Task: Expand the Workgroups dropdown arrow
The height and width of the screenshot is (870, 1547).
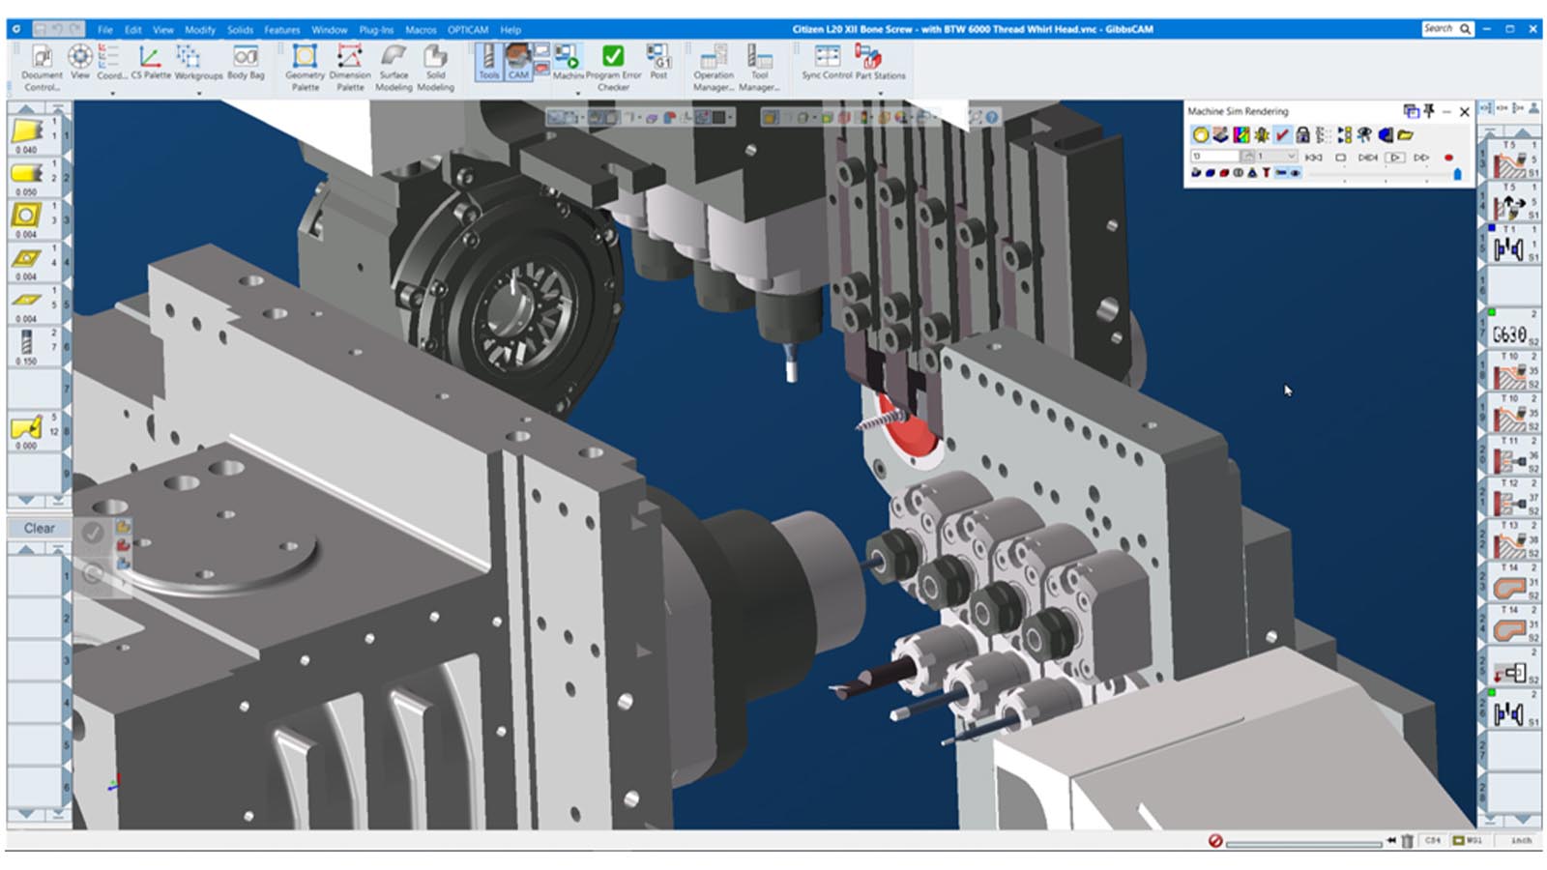Action: click(x=199, y=93)
